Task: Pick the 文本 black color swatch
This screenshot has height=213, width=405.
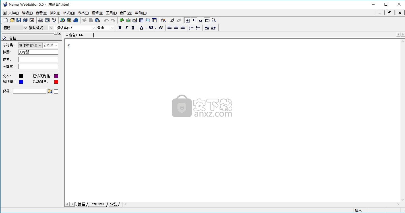Action: click(x=21, y=76)
